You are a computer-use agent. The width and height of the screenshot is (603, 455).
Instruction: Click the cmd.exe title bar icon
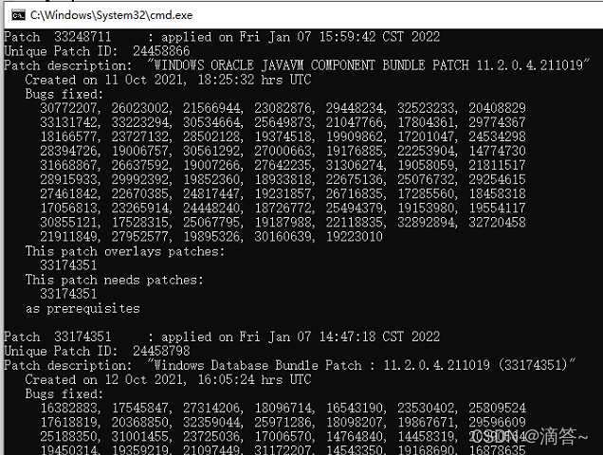[x=18, y=15]
